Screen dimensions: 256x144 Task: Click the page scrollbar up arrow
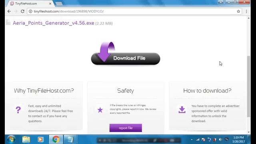coord(248,18)
